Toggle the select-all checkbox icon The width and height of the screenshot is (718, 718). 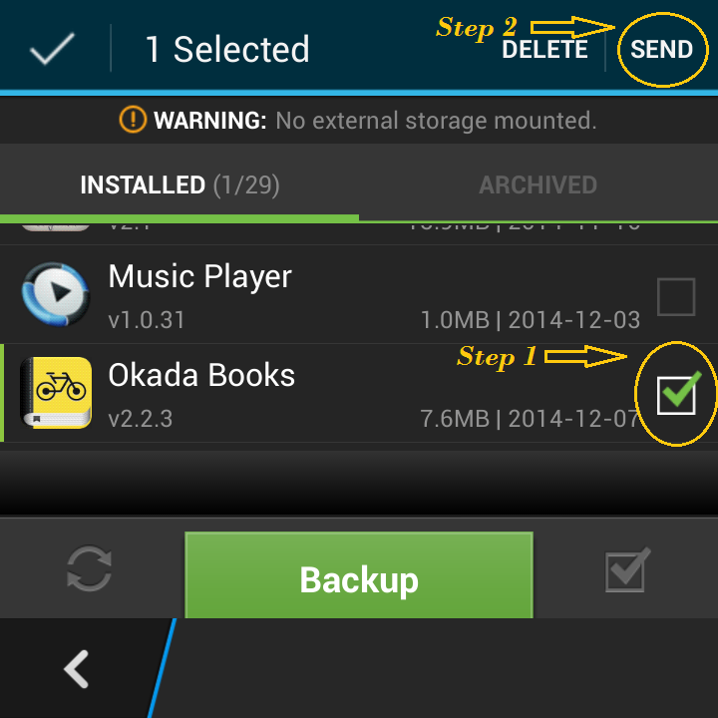point(627,570)
